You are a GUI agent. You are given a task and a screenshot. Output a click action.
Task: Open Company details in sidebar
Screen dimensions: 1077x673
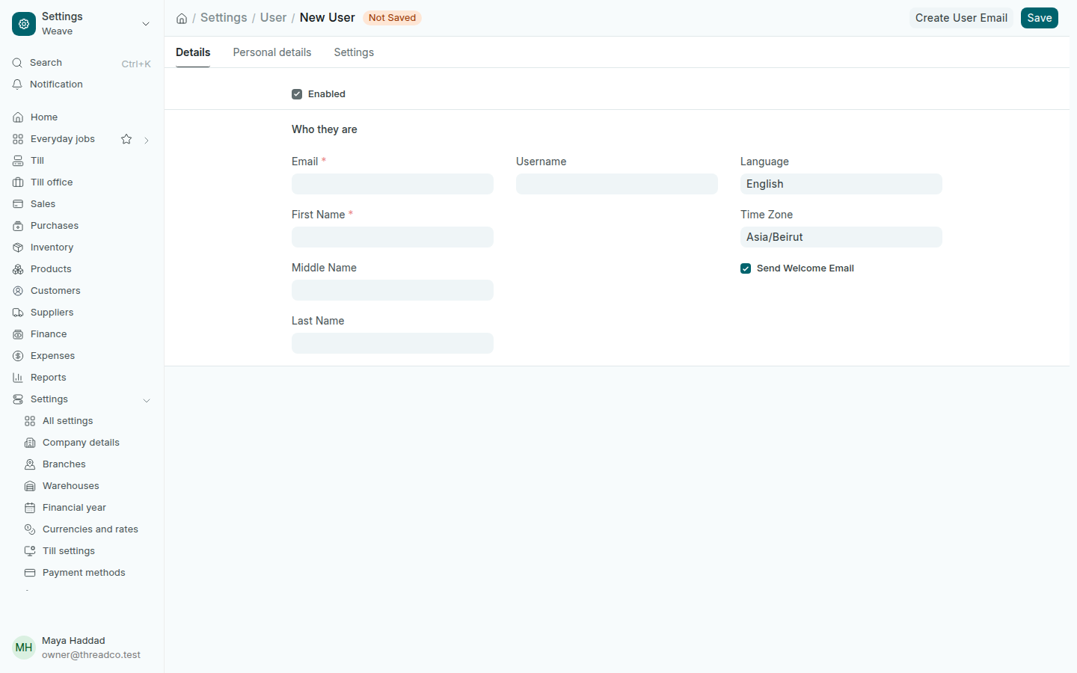(x=82, y=443)
